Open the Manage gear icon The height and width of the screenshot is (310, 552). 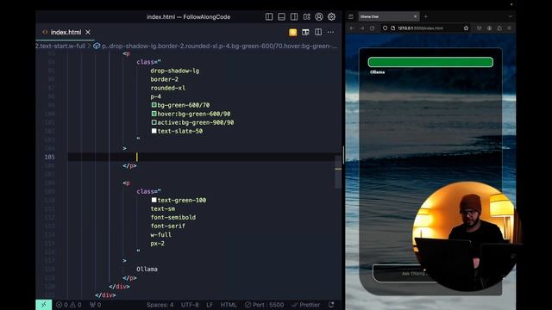pyautogui.click(x=331, y=17)
